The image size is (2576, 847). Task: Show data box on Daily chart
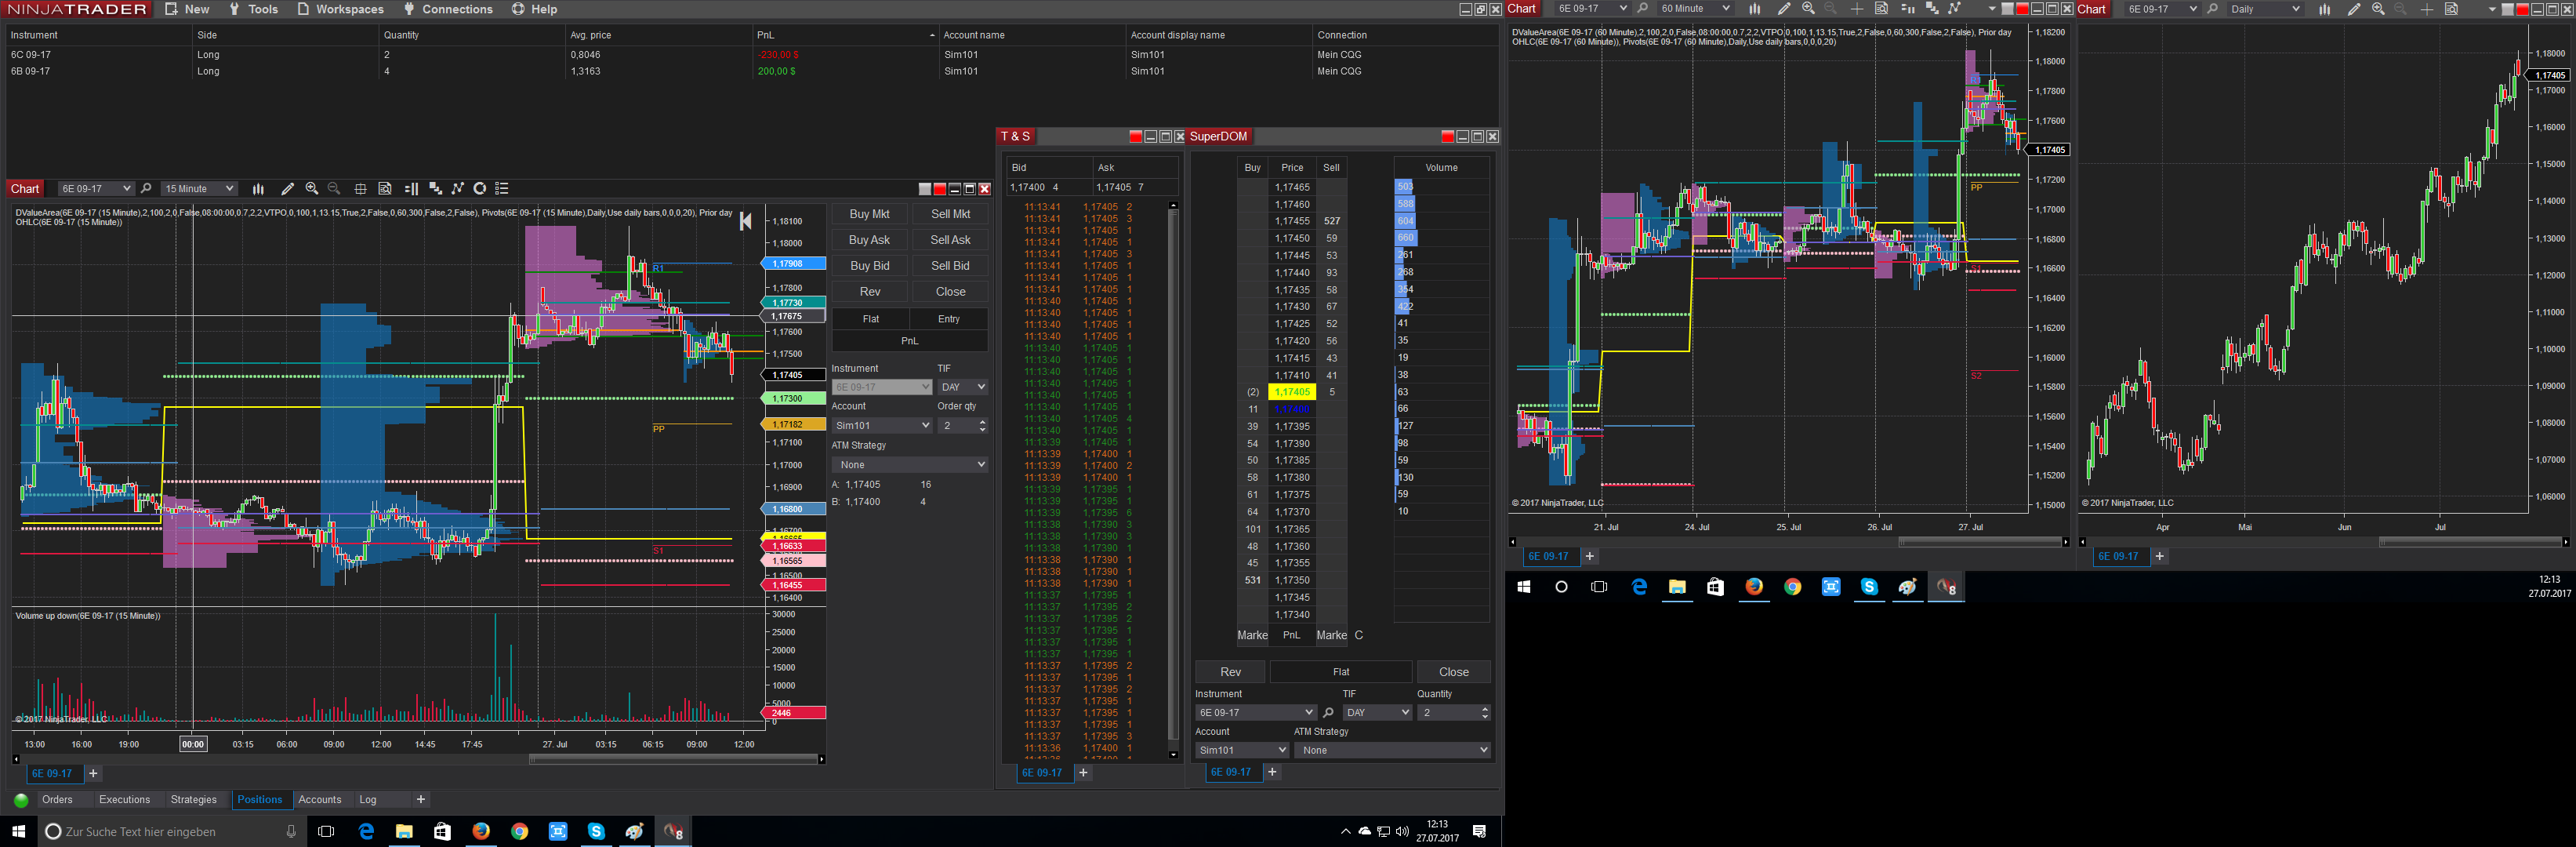[x=2451, y=9]
